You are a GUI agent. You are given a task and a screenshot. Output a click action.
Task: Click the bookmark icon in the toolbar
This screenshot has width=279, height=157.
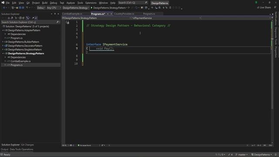coord(170,8)
